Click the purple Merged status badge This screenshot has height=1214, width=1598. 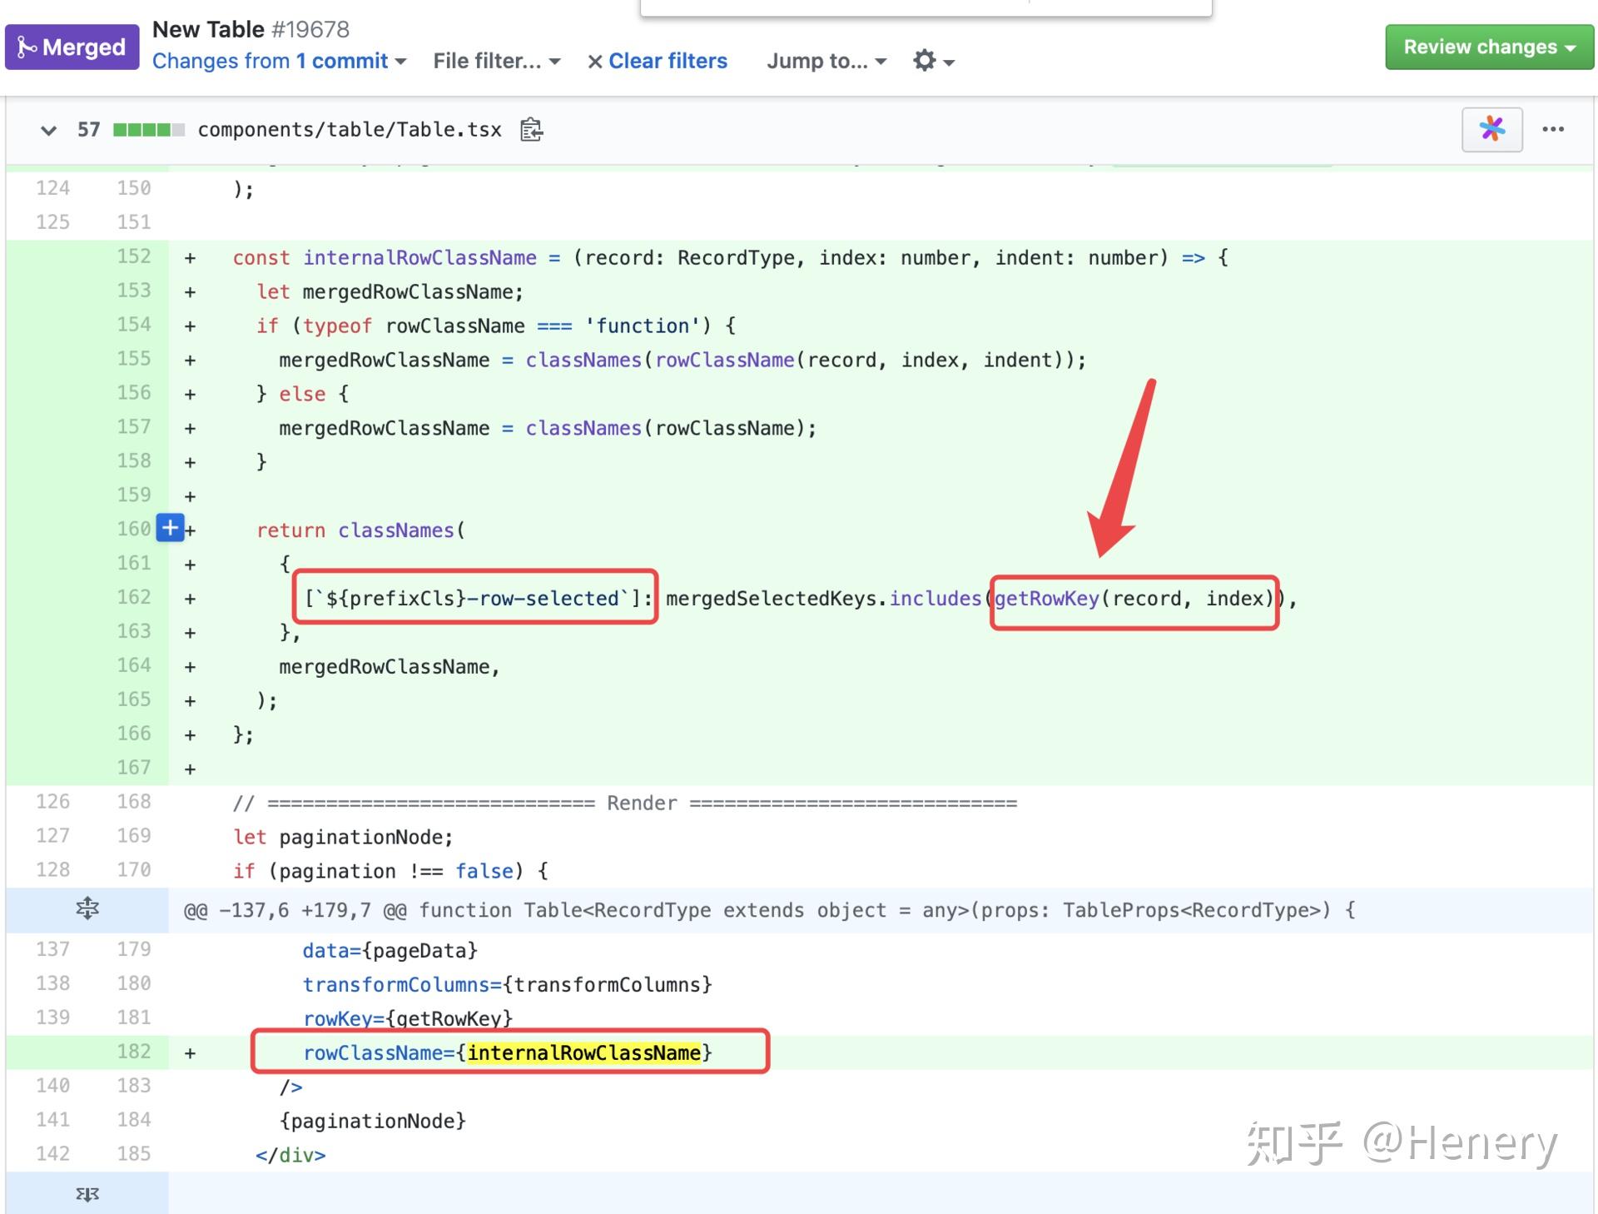[x=72, y=47]
